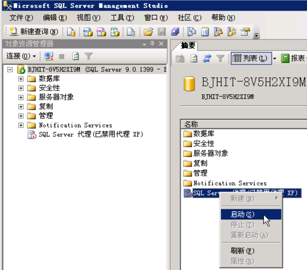The width and height of the screenshot is (307, 270).
Task: Click the Up folder icon in Summary toolbar
Action: [180, 58]
